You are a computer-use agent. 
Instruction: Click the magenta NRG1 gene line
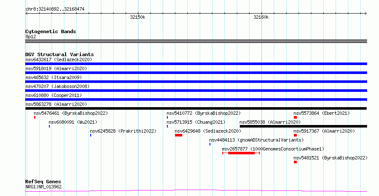pos(196,191)
